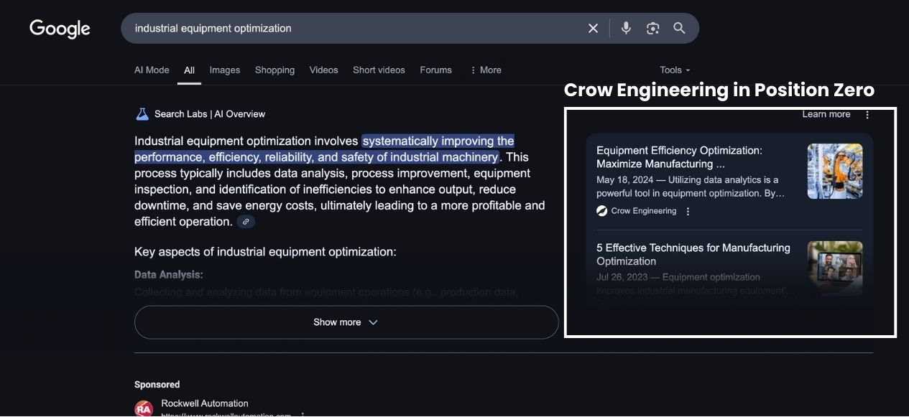Click the Search Labs flask icon
Image resolution: width=909 pixels, height=417 pixels.
pyautogui.click(x=142, y=113)
